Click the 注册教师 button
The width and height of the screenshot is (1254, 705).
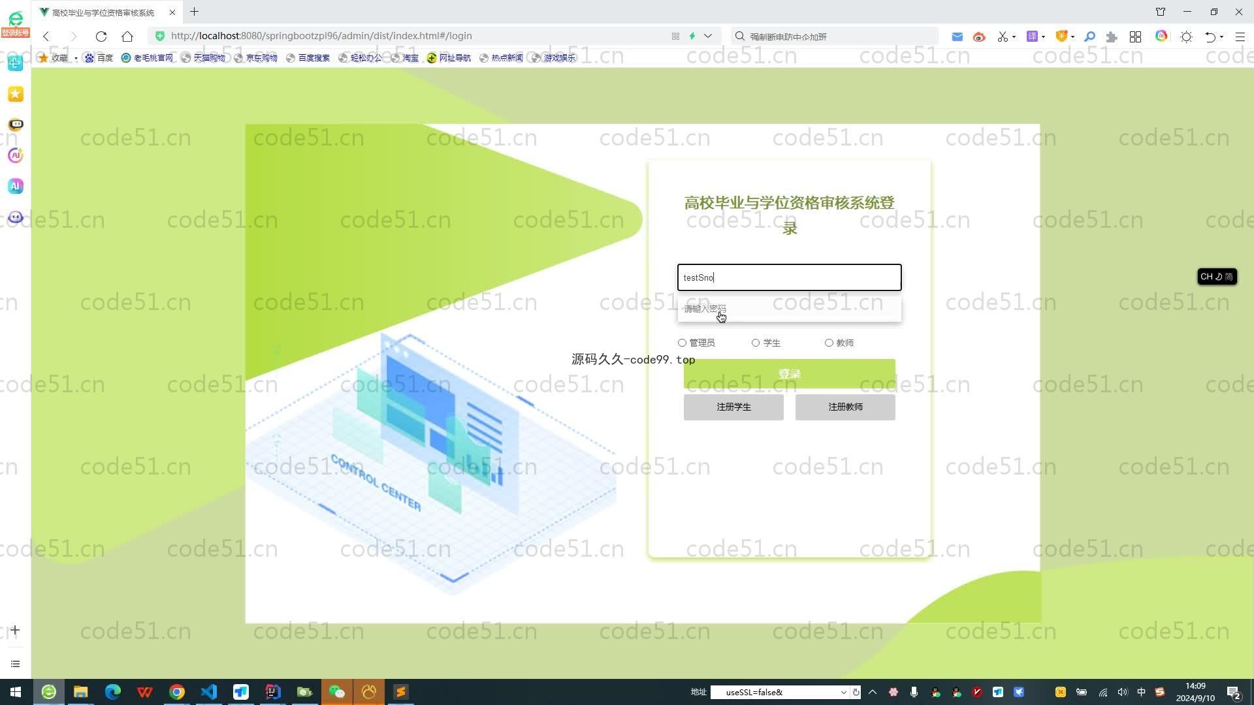(845, 407)
